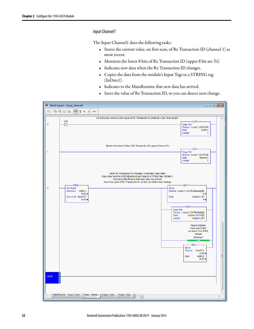Select the COP block copying Ch1RxData[0]

click(189, 214)
